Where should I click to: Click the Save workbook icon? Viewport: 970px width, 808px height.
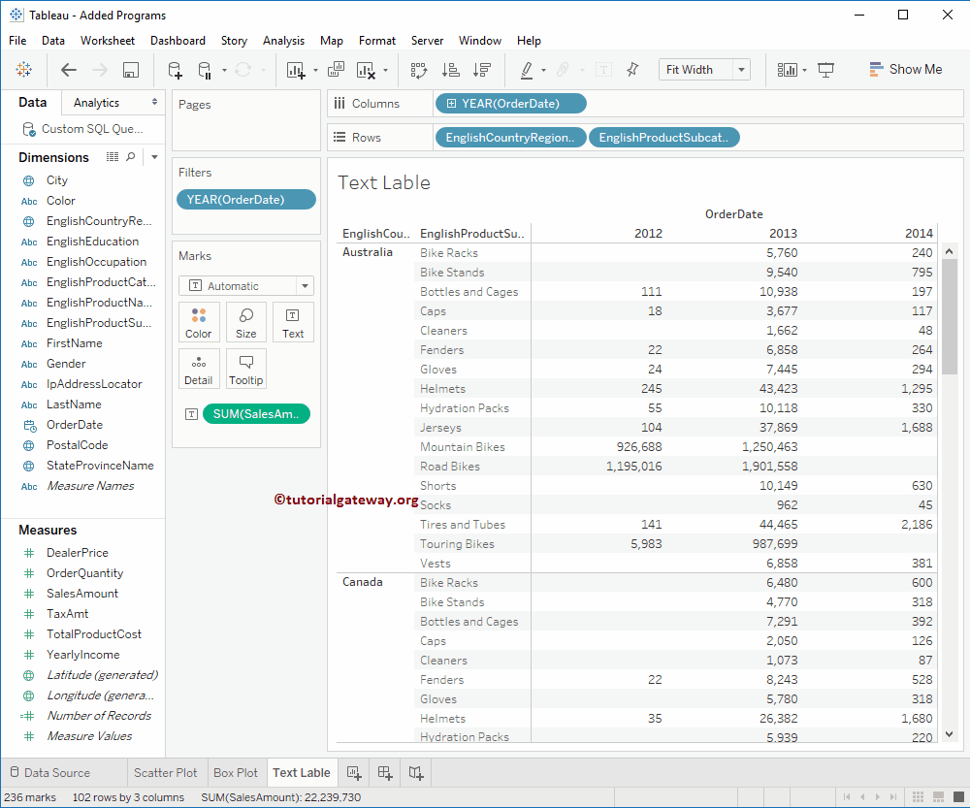click(131, 70)
